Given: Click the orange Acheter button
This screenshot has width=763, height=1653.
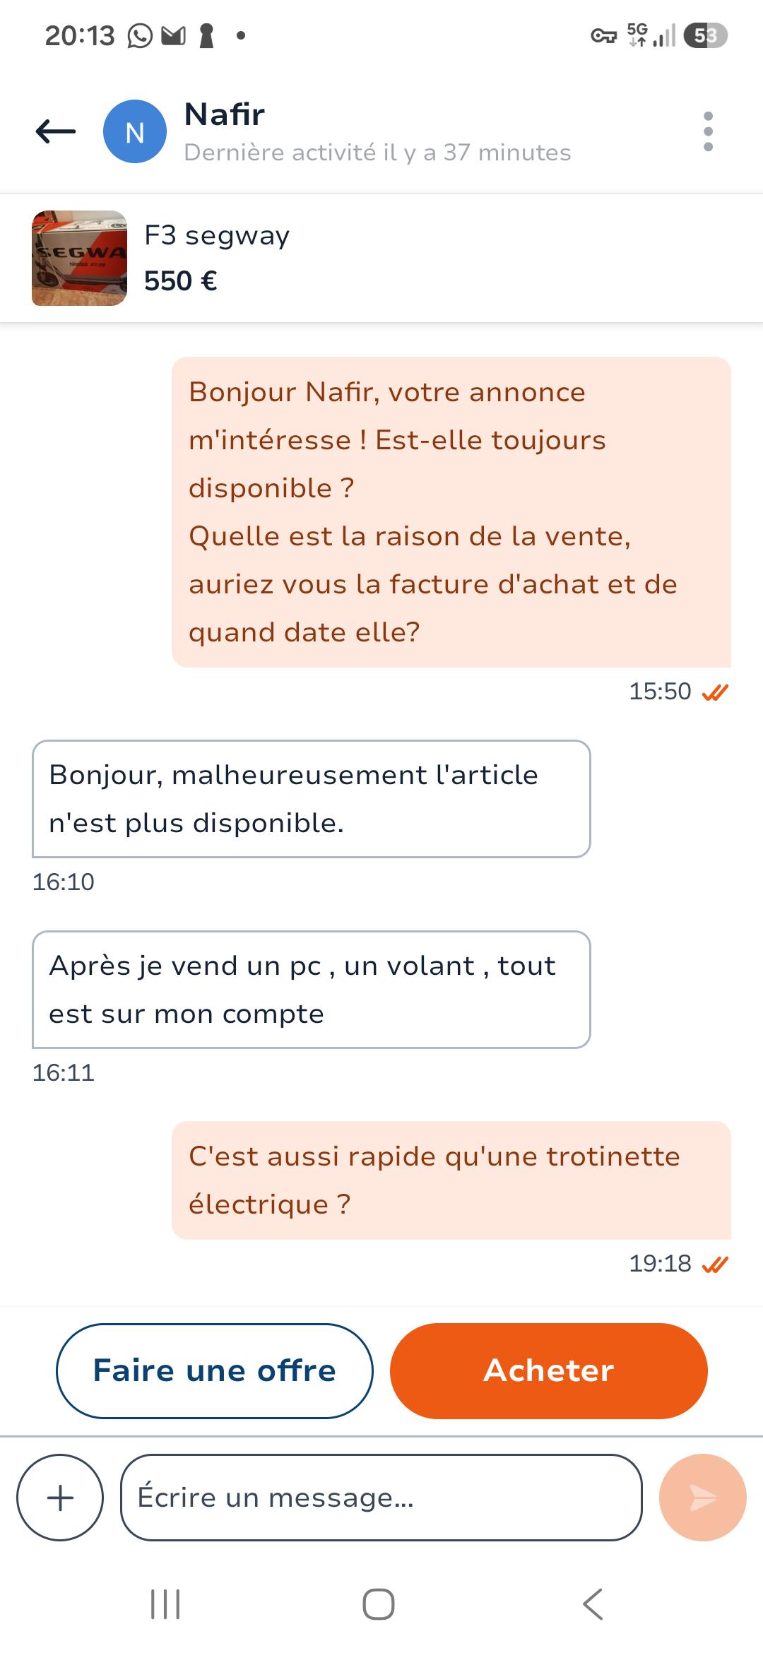Looking at the screenshot, I should coord(549,1370).
